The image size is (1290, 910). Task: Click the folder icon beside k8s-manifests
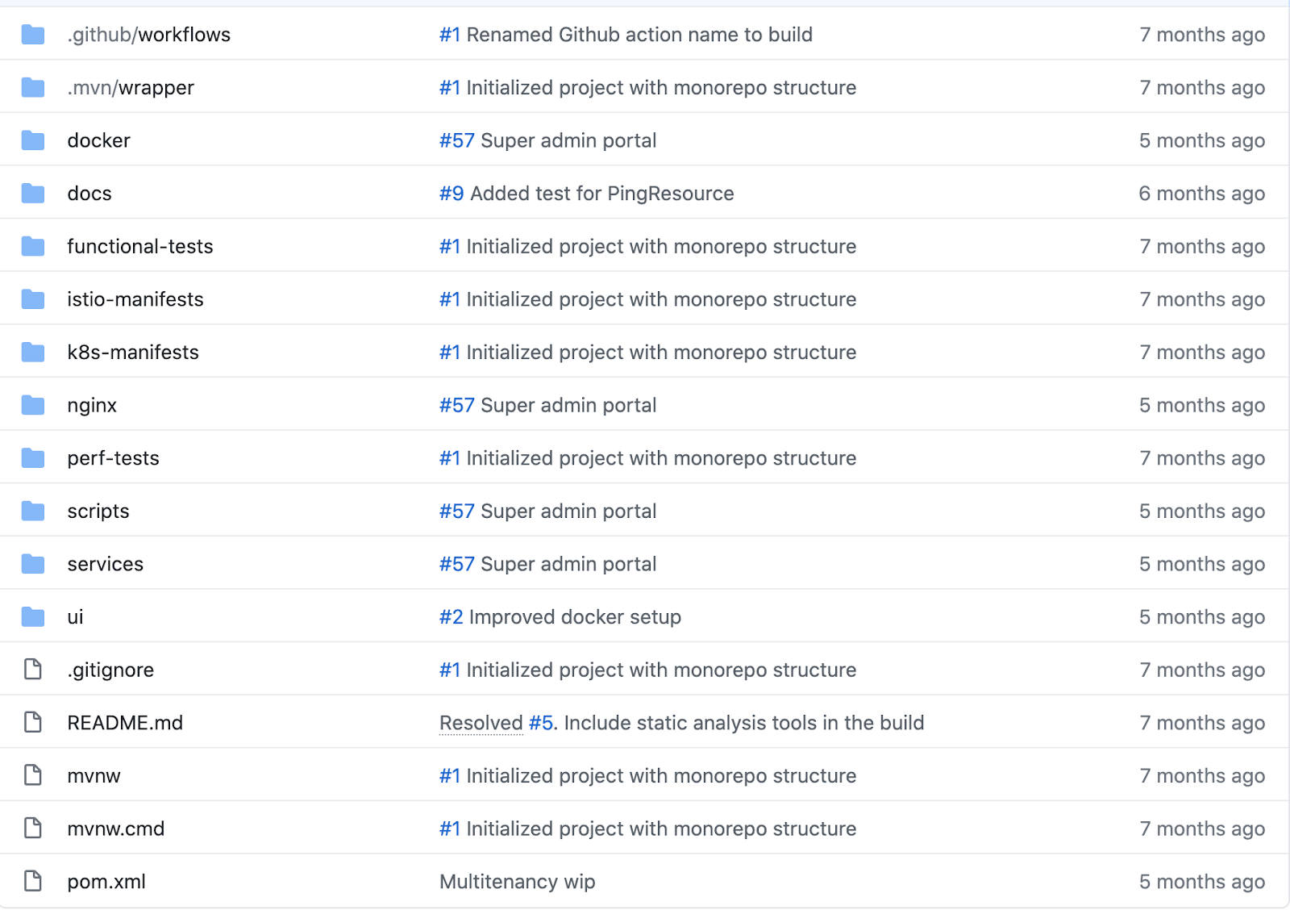pos(33,352)
